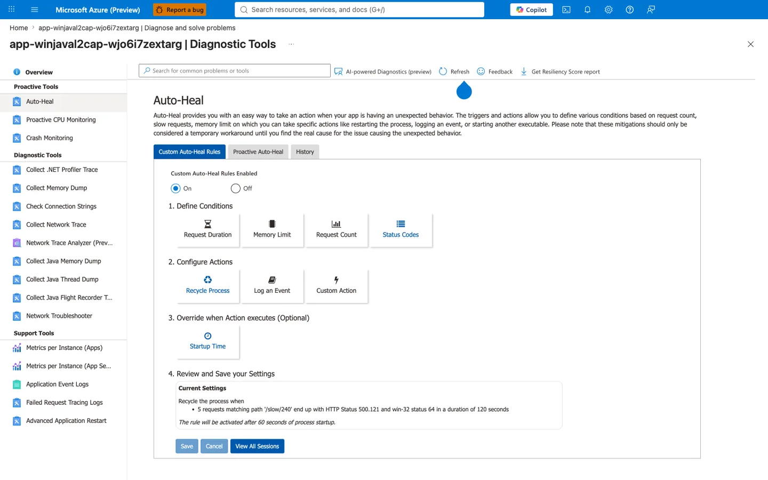Image resolution: width=768 pixels, height=480 pixels.
Task: Open the notifications bell icon
Action: (587, 10)
